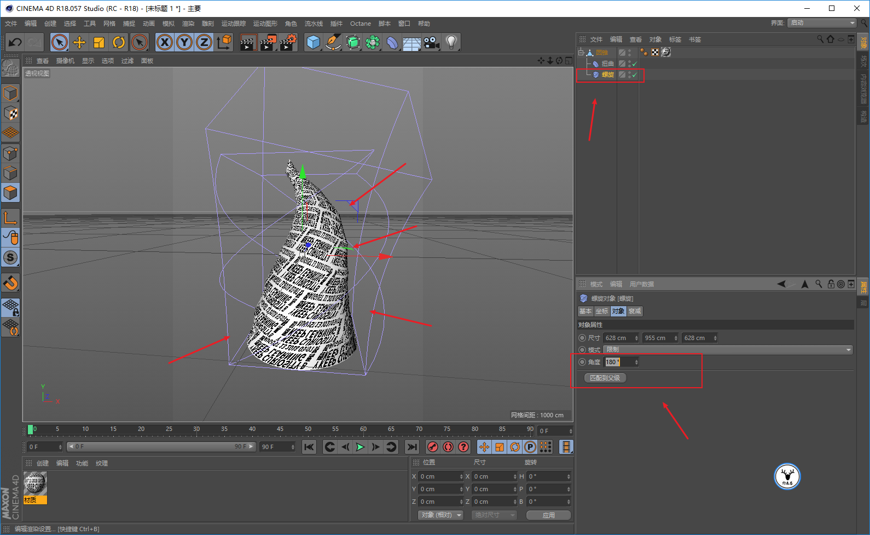Toggle snap S icon in left toolbar
Screen dimensions: 870x535
pyautogui.click(x=10, y=257)
